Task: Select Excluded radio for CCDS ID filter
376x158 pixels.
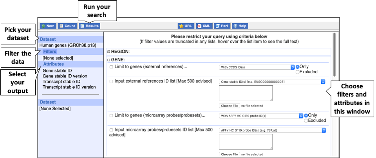Action: tap(298, 72)
